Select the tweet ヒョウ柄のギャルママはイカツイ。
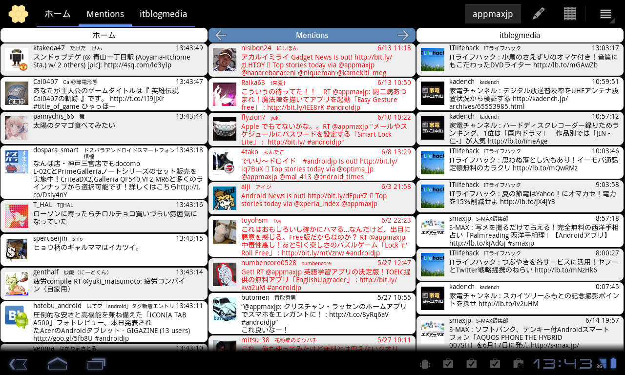Screen dimensions: 625x375 click(87, 247)
